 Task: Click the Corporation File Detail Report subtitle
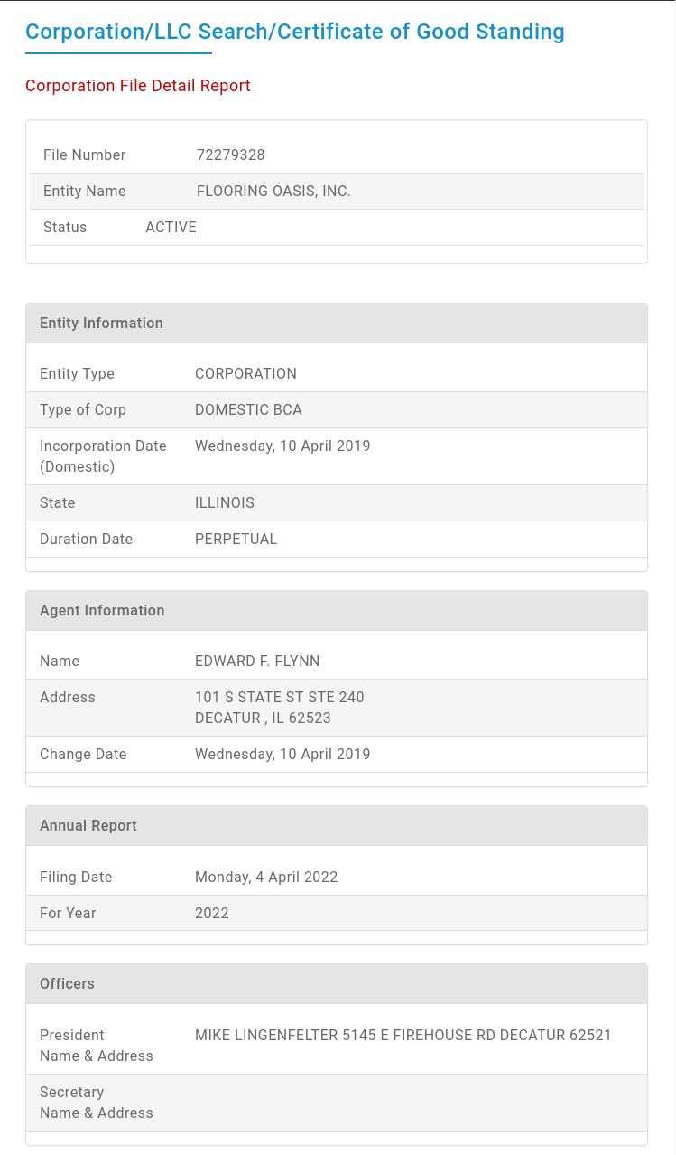click(138, 86)
